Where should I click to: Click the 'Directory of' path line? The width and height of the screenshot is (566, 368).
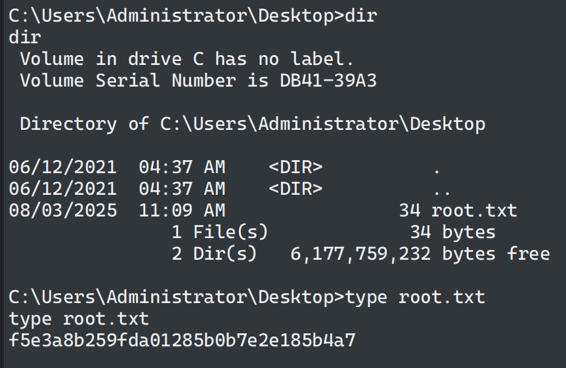point(253,124)
